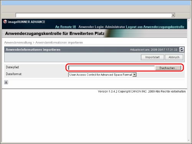Open the 'An Remote UI' link
Image resolution: width=192 pixels, height=144 pixels.
tap(66, 27)
